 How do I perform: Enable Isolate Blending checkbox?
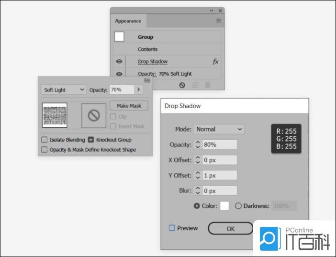(x=45, y=140)
